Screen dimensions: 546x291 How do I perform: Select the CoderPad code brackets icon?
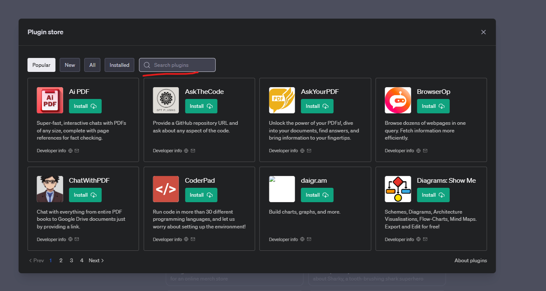tap(166, 189)
